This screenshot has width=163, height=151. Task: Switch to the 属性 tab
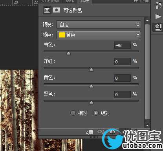85,1
